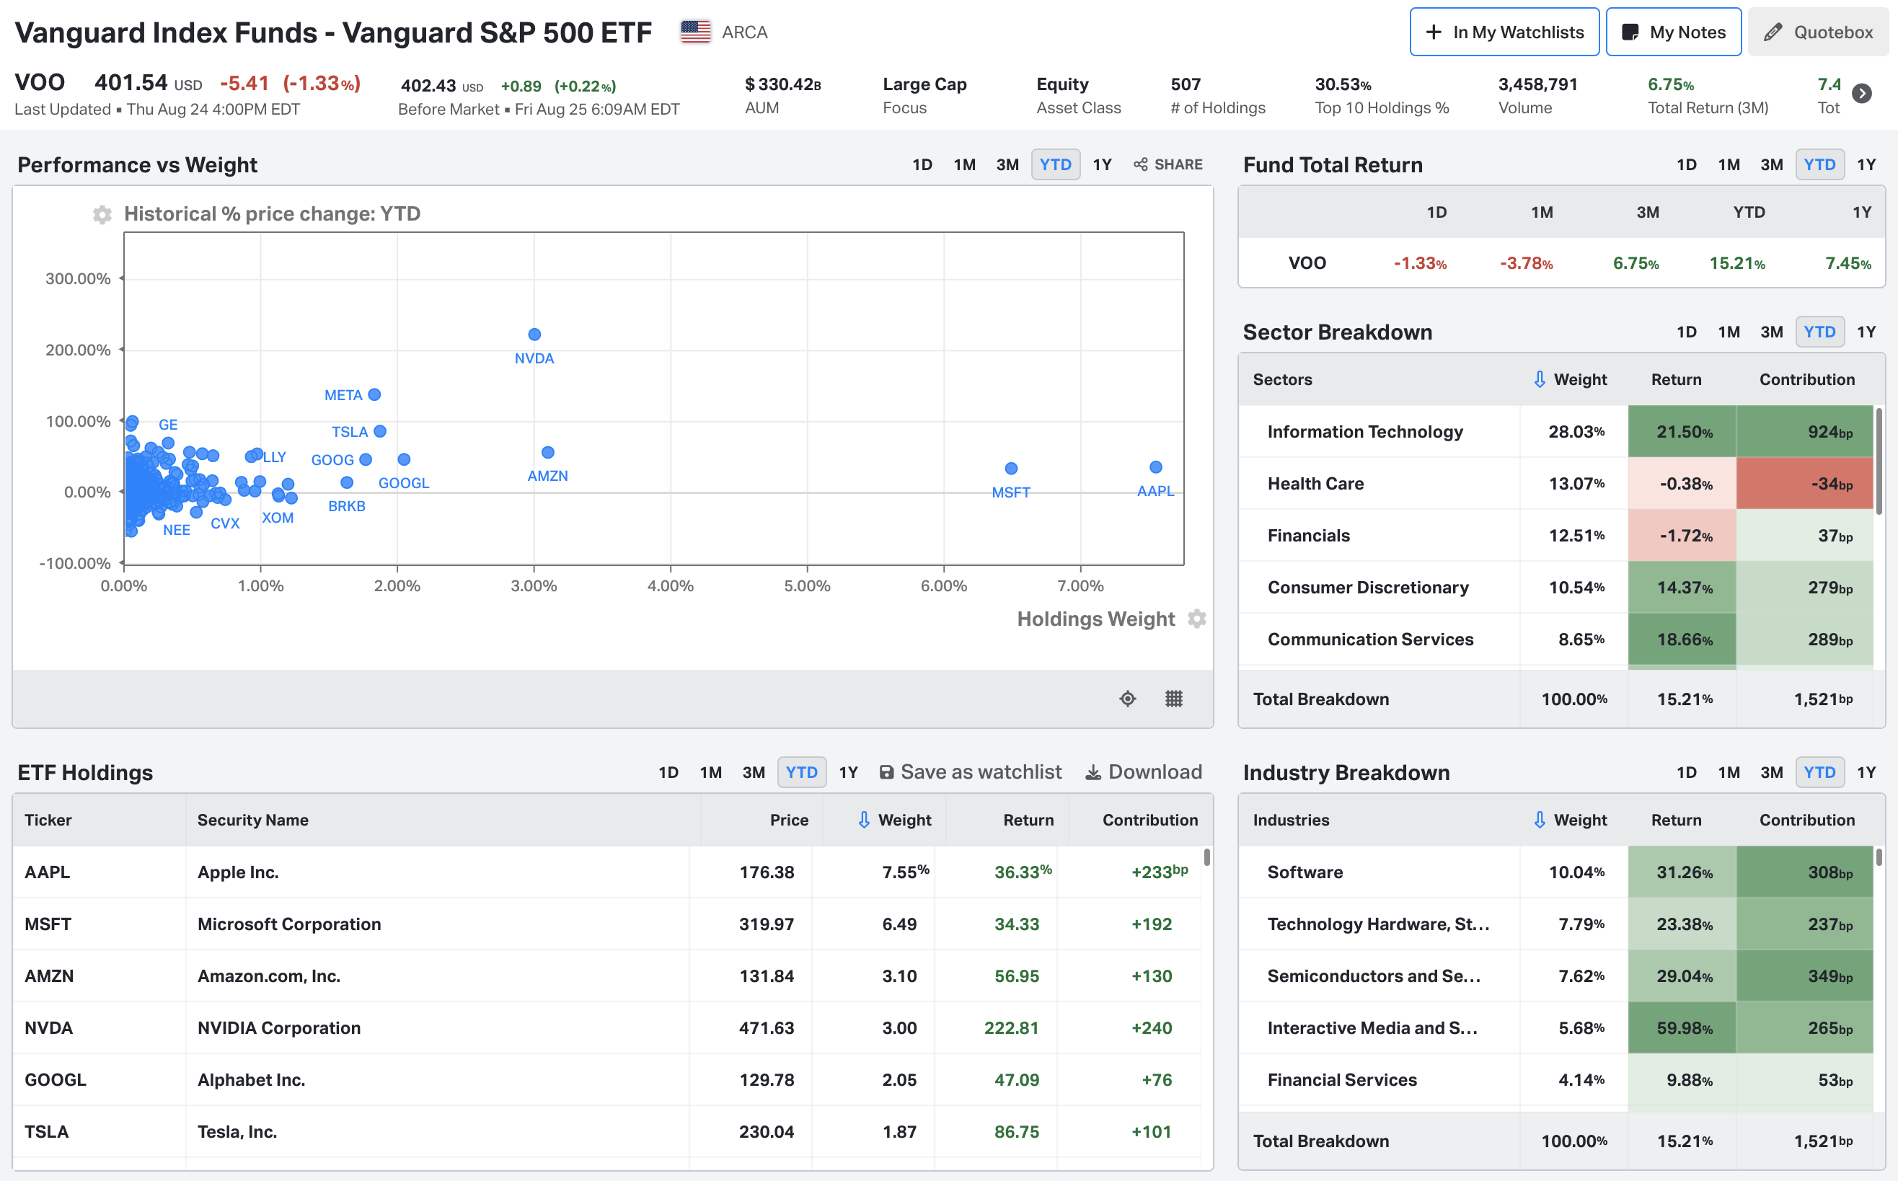Select YTD for Sector Breakdown
This screenshot has height=1181, width=1898.
coord(1819,332)
